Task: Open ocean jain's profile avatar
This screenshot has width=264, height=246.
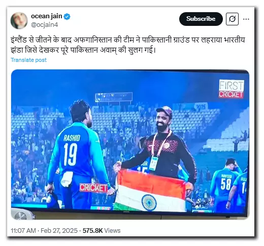Action: tap(19, 20)
